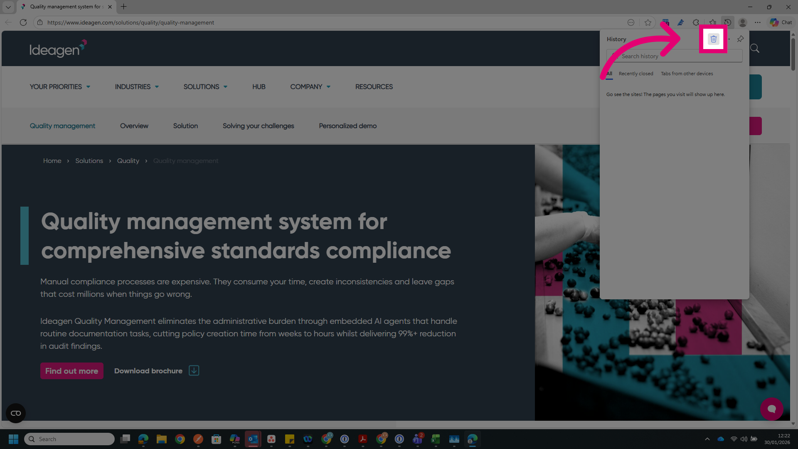
Task: Click the Download brochure link
Action: click(x=157, y=371)
